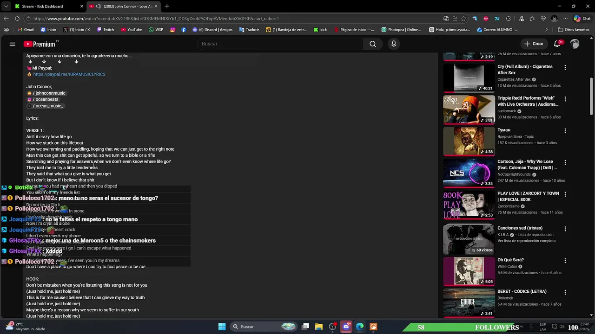Open the johnconnmusic link

(x=47, y=93)
